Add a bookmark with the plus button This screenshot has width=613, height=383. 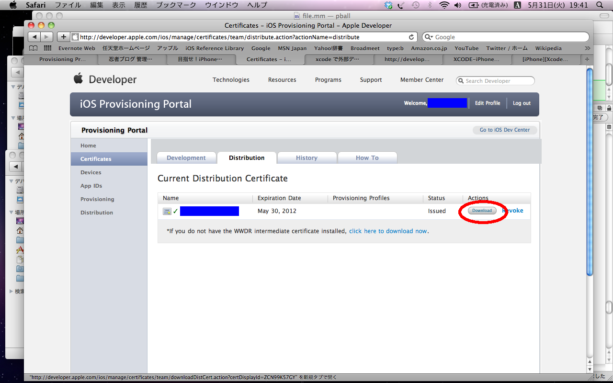[64, 37]
